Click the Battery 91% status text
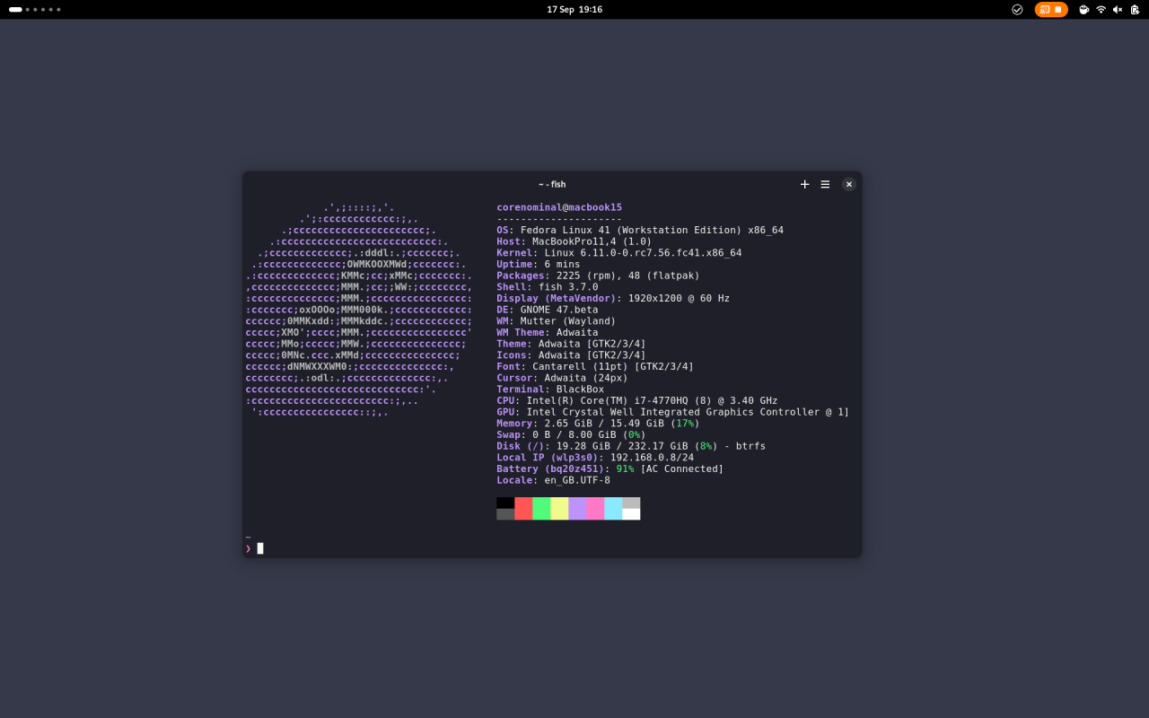The height and width of the screenshot is (718, 1149). pos(627,468)
